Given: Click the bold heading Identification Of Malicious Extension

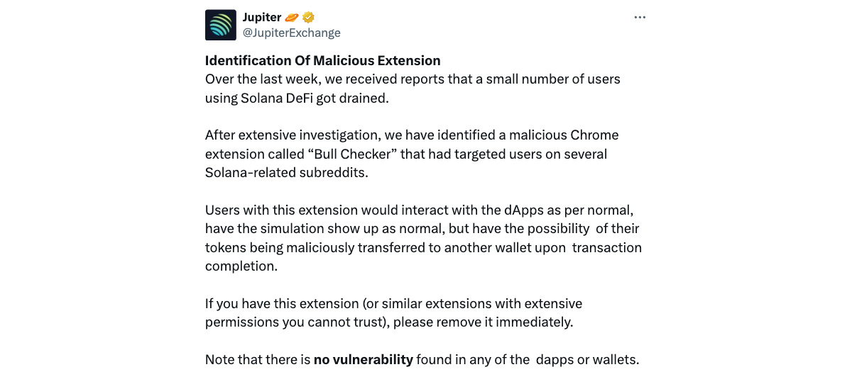Looking at the screenshot, I should (x=323, y=61).
